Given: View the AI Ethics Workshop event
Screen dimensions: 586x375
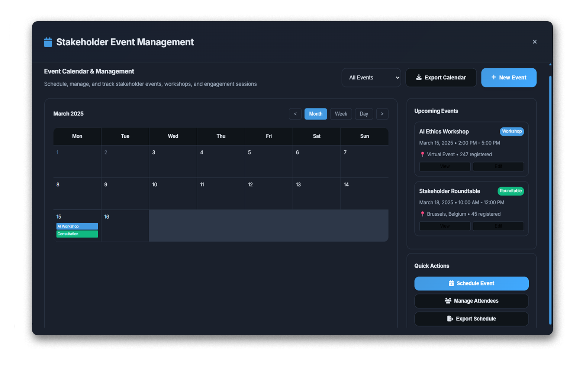Looking at the screenshot, I should [445, 166].
